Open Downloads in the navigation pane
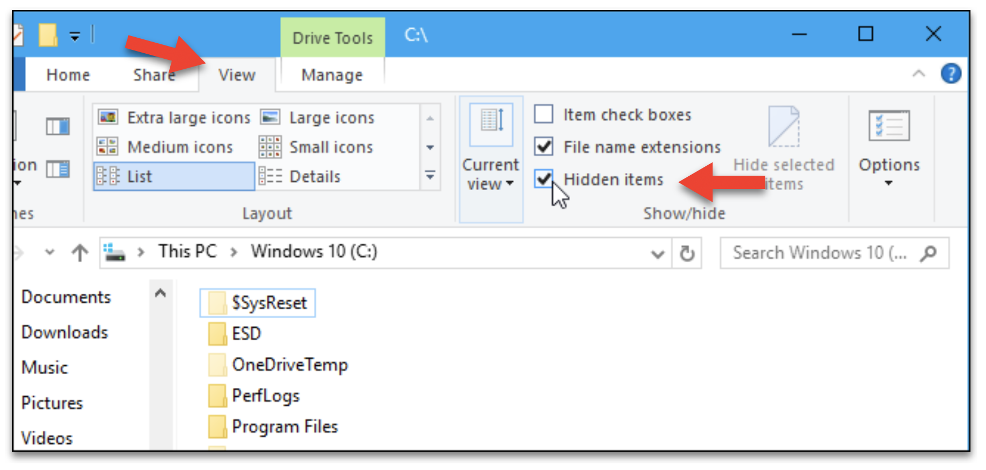This screenshot has height=470, width=986. click(64, 332)
